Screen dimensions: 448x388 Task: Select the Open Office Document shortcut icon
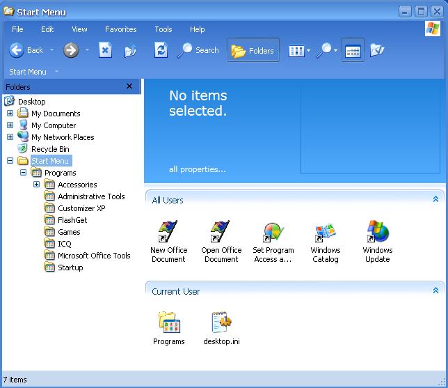221,231
